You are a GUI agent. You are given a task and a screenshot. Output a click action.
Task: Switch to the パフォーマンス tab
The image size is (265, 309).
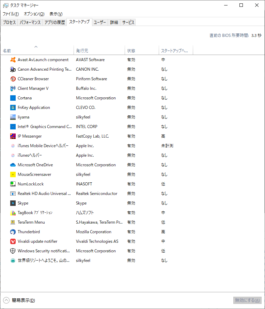[x=30, y=22]
